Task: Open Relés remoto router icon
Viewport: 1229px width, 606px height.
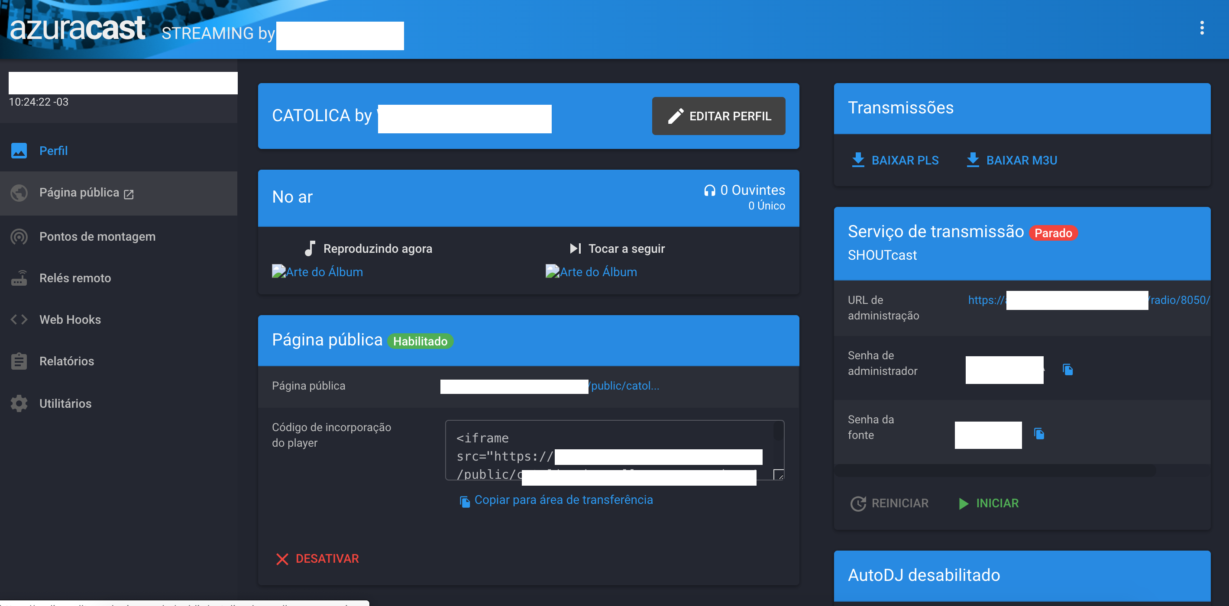Action: pyautogui.click(x=19, y=278)
